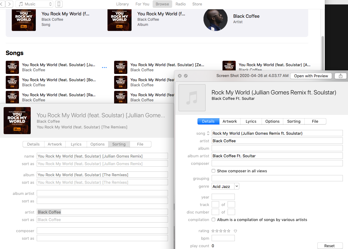The width and height of the screenshot is (348, 249).
Task: Go to the Store tab
Action: click(197, 4)
